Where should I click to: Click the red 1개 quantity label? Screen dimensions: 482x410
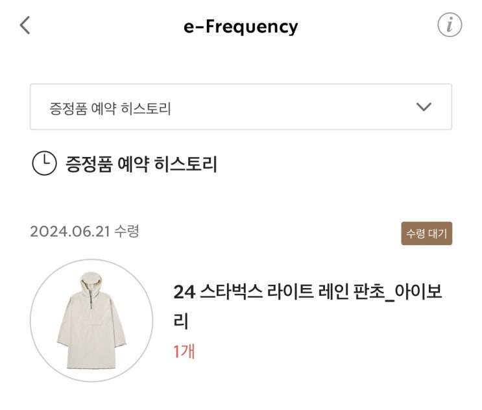(184, 352)
